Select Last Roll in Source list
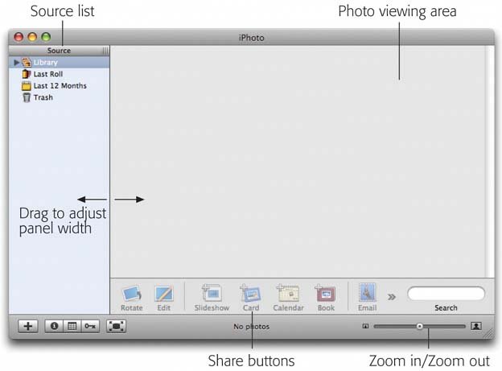Image resolution: width=502 pixels, height=371 pixels. (x=60, y=74)
